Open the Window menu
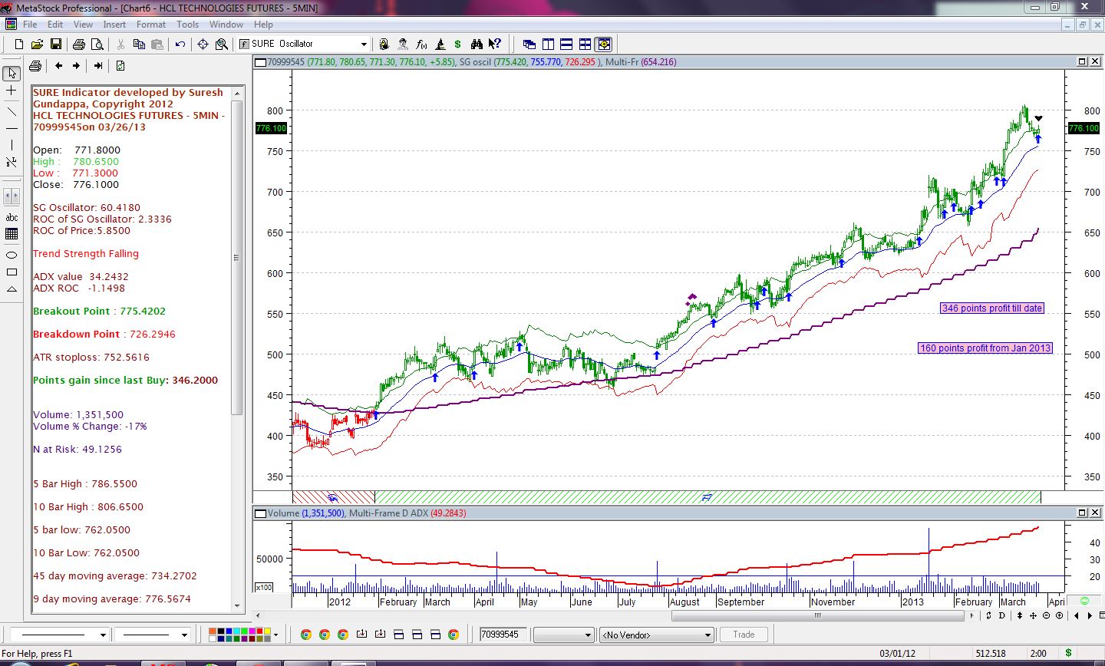1105x666 pixels. click(226, 25)
